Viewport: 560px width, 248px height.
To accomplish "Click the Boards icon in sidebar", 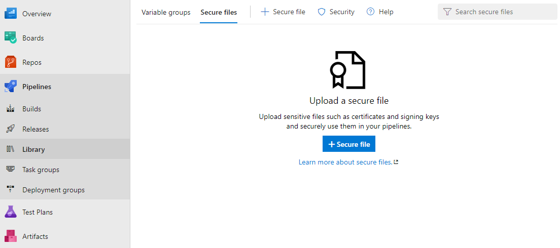I will [10, 38].
